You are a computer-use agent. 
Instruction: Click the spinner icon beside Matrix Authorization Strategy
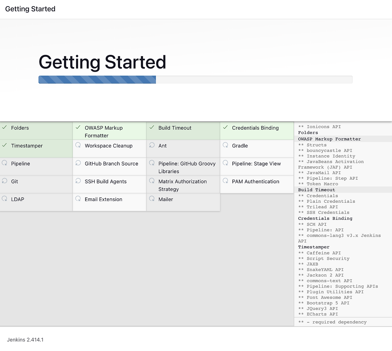152,181
